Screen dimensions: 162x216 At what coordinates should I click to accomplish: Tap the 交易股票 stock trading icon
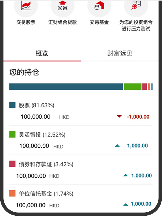point(26,5)
